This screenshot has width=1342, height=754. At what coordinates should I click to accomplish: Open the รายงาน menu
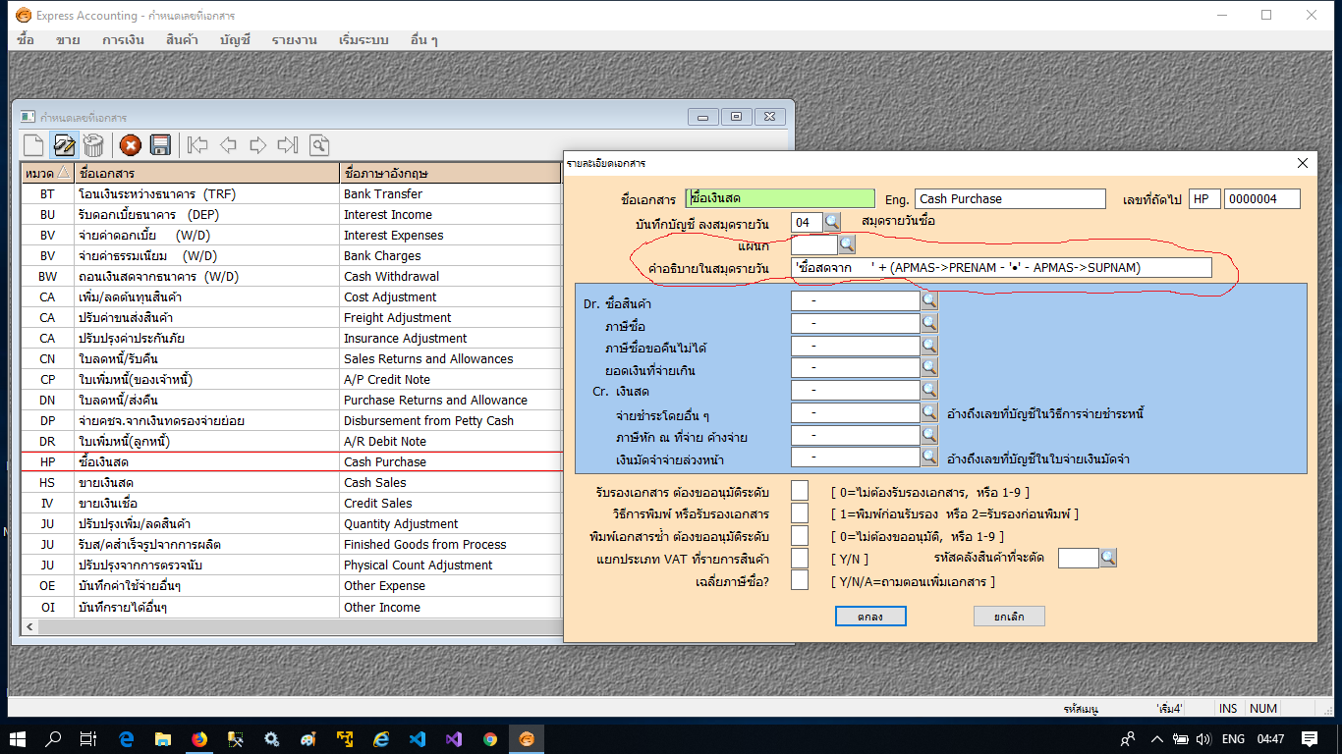coord(294,40)
